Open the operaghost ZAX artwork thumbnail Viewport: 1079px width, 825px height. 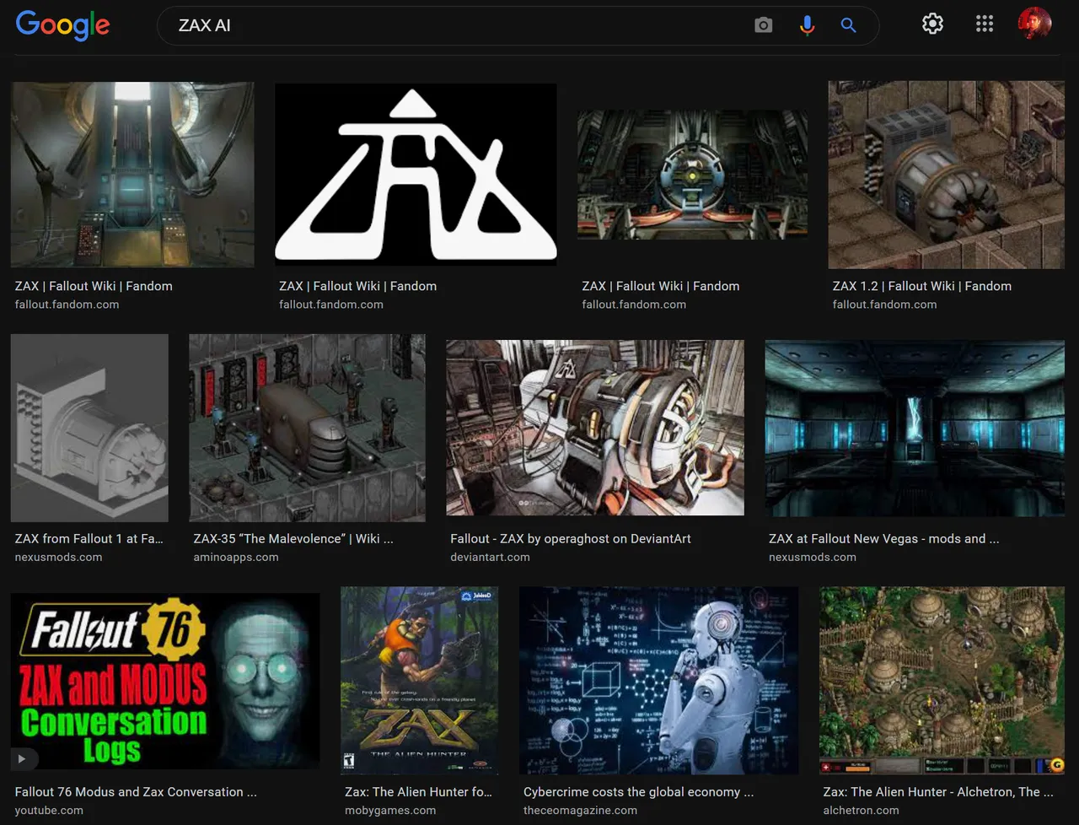[595, 428]
